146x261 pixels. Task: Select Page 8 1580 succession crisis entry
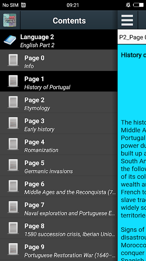(x=59, y=228)
